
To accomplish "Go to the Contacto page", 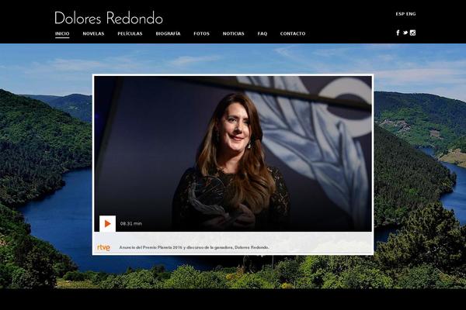I will click(x=293, y=33).
